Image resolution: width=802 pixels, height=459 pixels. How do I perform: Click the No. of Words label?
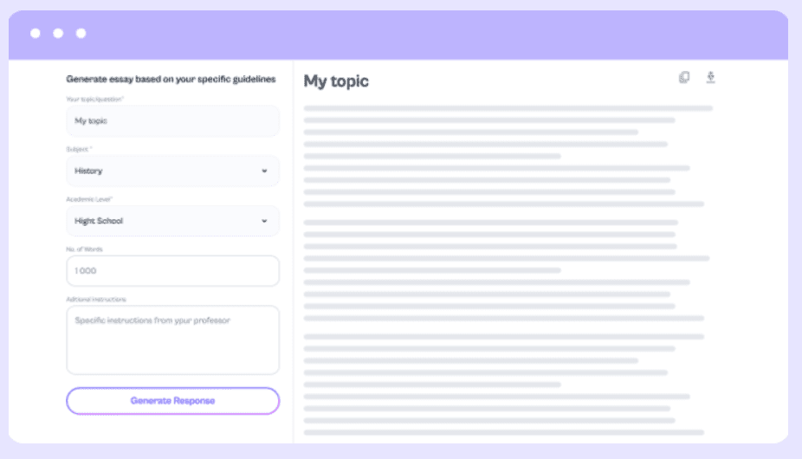pos(84,249)
